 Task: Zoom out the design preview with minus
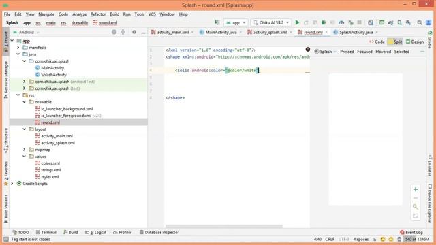click(x=416, y=198)
